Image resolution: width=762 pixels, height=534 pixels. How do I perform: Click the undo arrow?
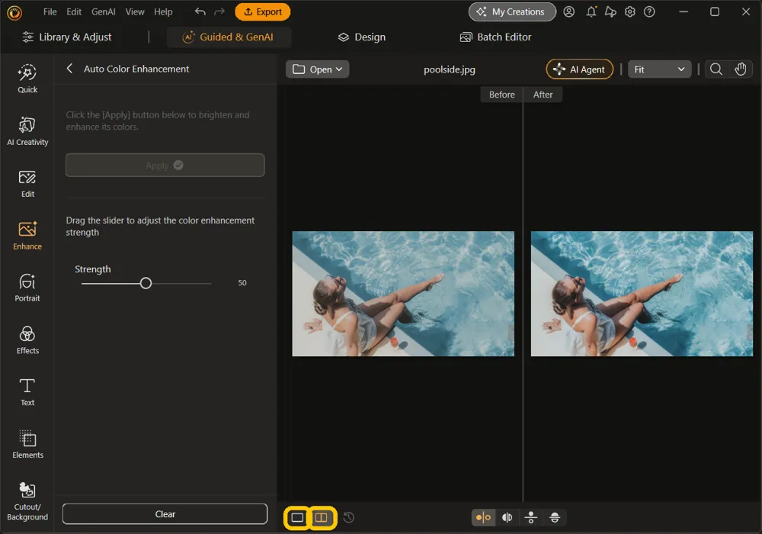(200, 11)
